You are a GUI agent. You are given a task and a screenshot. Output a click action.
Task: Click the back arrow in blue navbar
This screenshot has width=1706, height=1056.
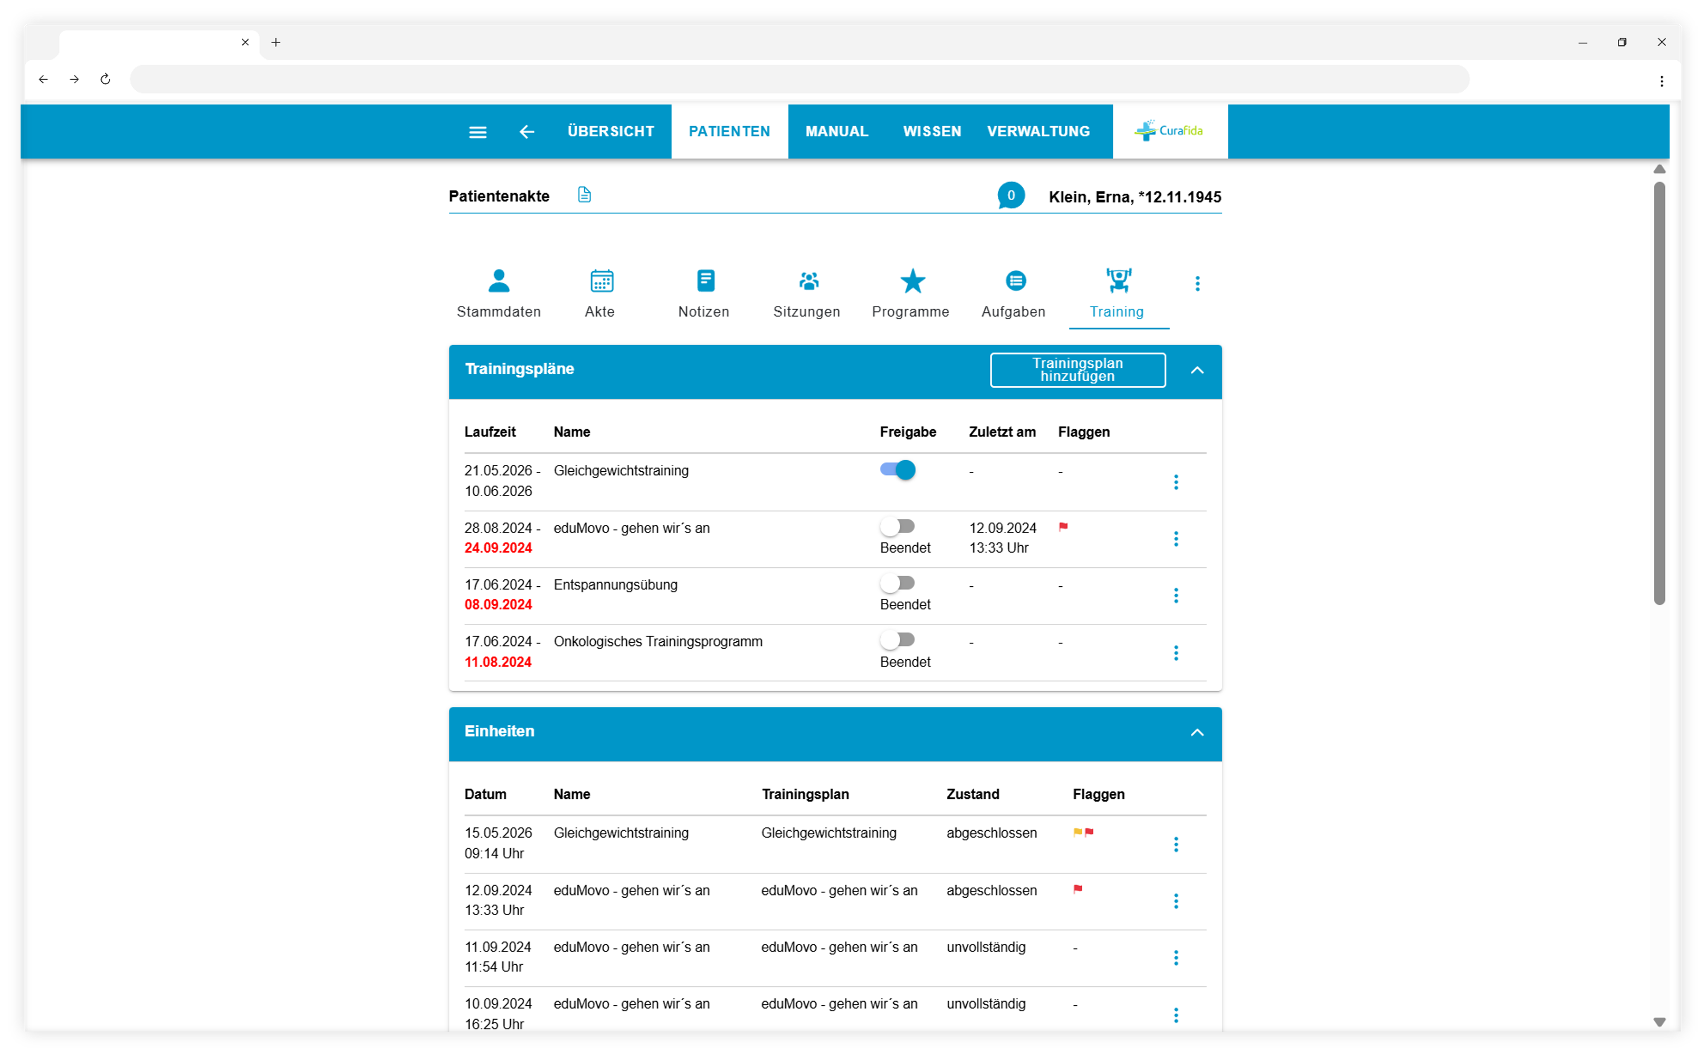click(x=527, y=132)
